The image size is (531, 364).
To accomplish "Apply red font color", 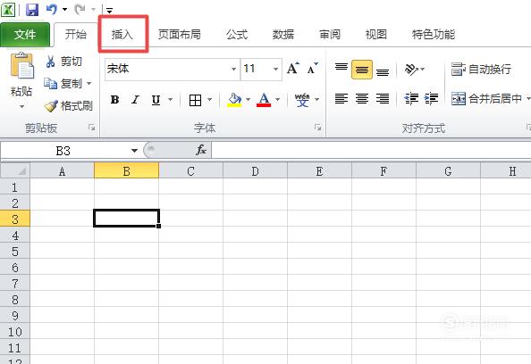I will 264,100.
